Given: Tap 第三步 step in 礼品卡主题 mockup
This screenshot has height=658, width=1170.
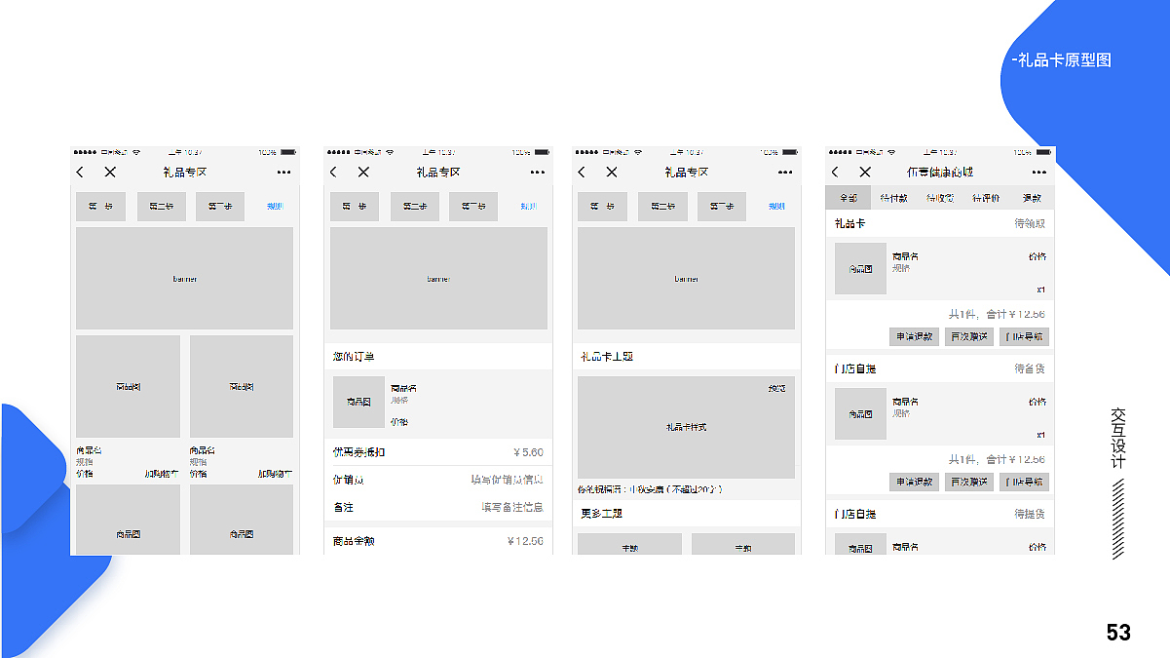Looking at the screenshot, I should pos(722,207).
